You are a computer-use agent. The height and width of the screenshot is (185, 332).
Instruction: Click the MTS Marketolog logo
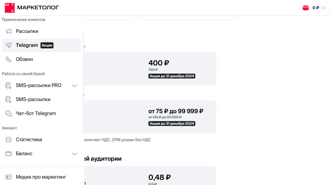32,8
